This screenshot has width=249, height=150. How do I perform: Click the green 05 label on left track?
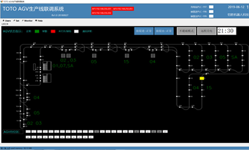tap(37, 113)
